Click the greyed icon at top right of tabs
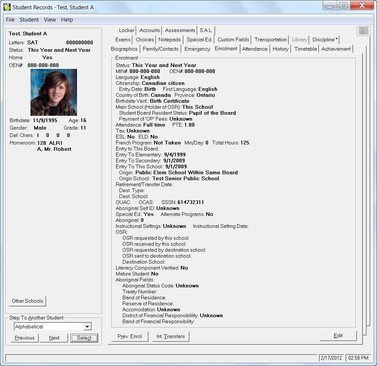 (363, 31)
